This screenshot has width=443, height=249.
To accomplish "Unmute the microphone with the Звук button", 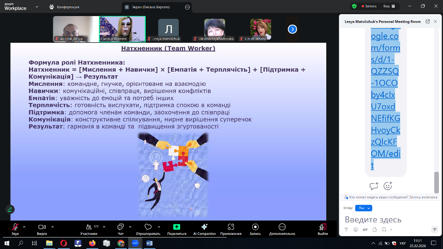I will coord(15,227).
